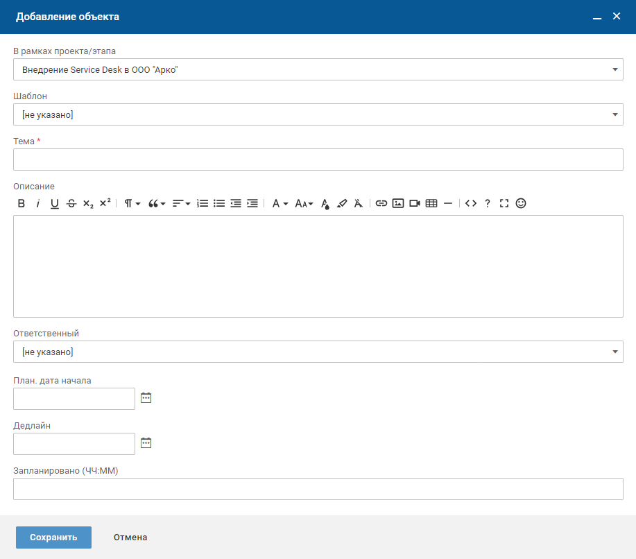Insert a table icon
The width and height of the screenshot is (636, 559).
click(x=431, y=203)
